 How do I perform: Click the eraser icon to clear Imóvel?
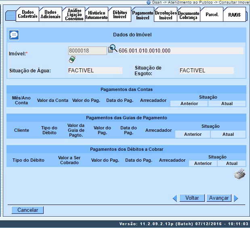tap(72, 59)
